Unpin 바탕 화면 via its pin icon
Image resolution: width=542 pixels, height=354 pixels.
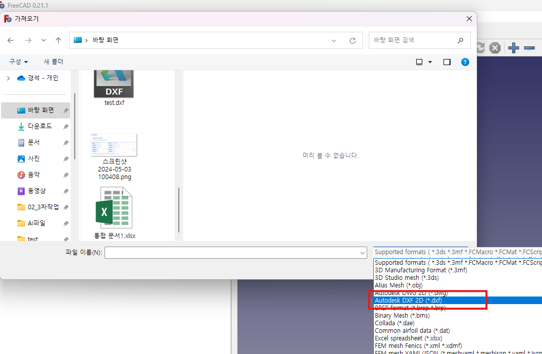coord(66,111)
